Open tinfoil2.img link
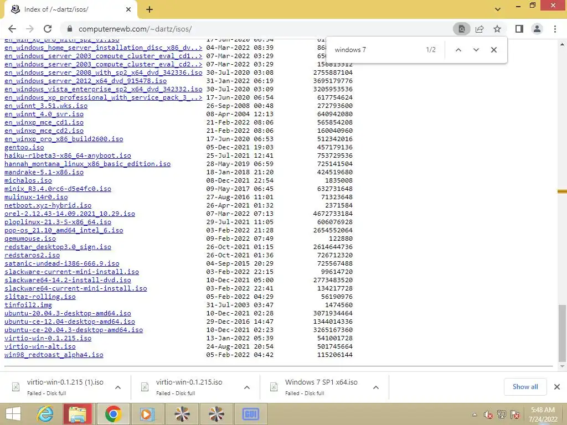 tap(28, 305)
